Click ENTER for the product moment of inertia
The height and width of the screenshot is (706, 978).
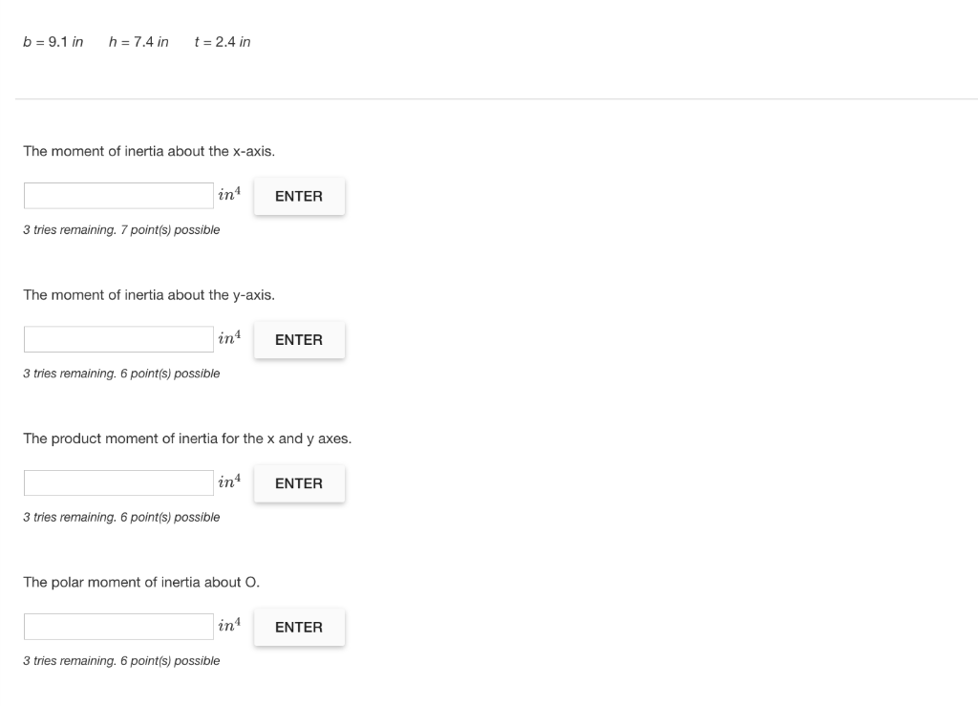pyautogui.click(x=299, y=483)
